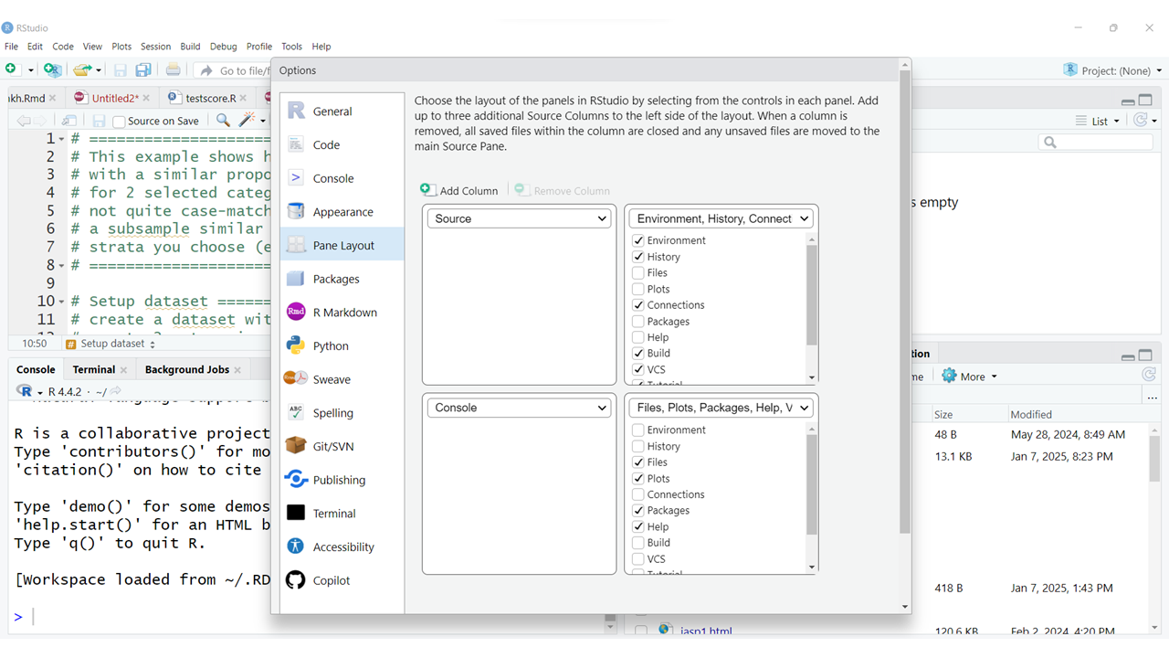1169x658 pixels.
Task: Open the Console pane dropdown
Action: coord(520,408)
